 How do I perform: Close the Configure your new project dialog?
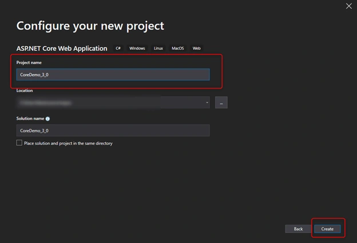349,6
